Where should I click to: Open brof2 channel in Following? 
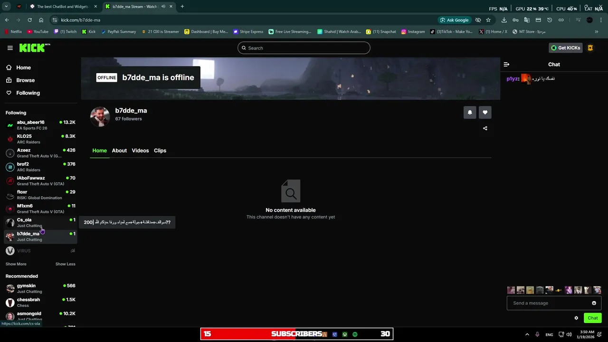pos(40,167)
